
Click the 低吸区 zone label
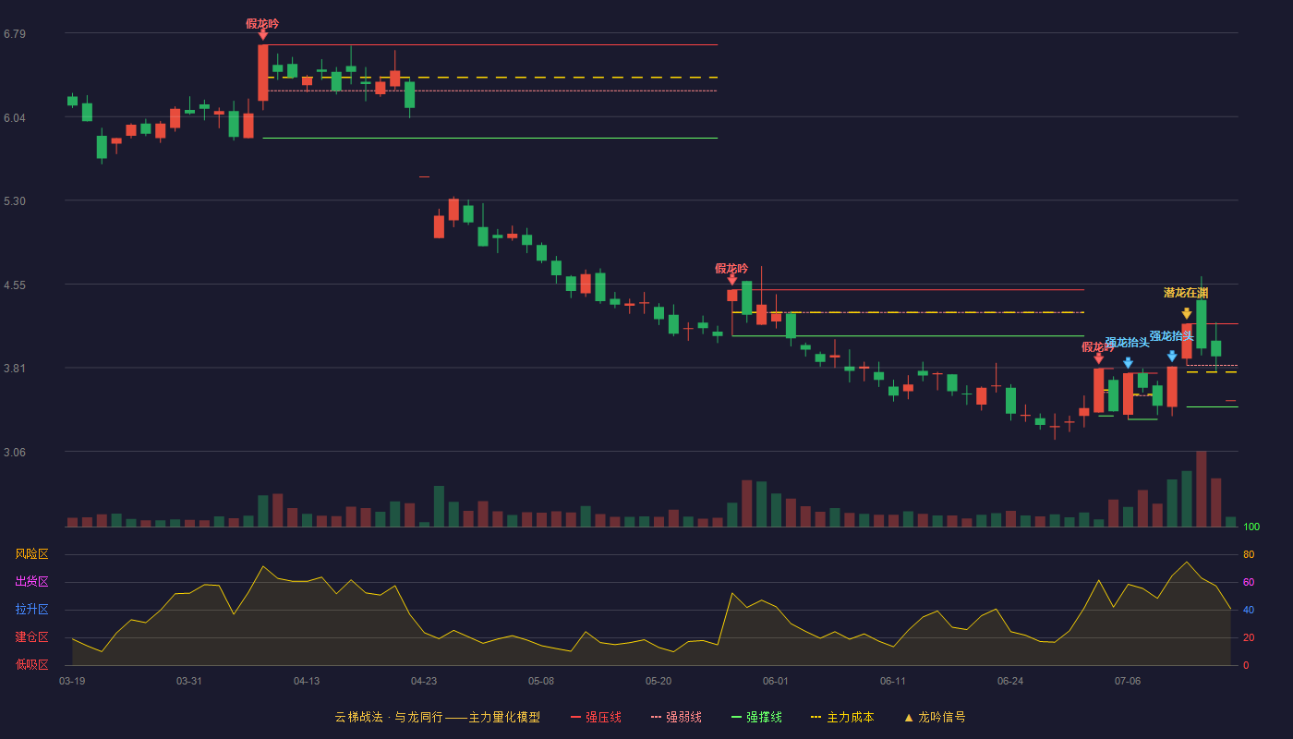31,664
